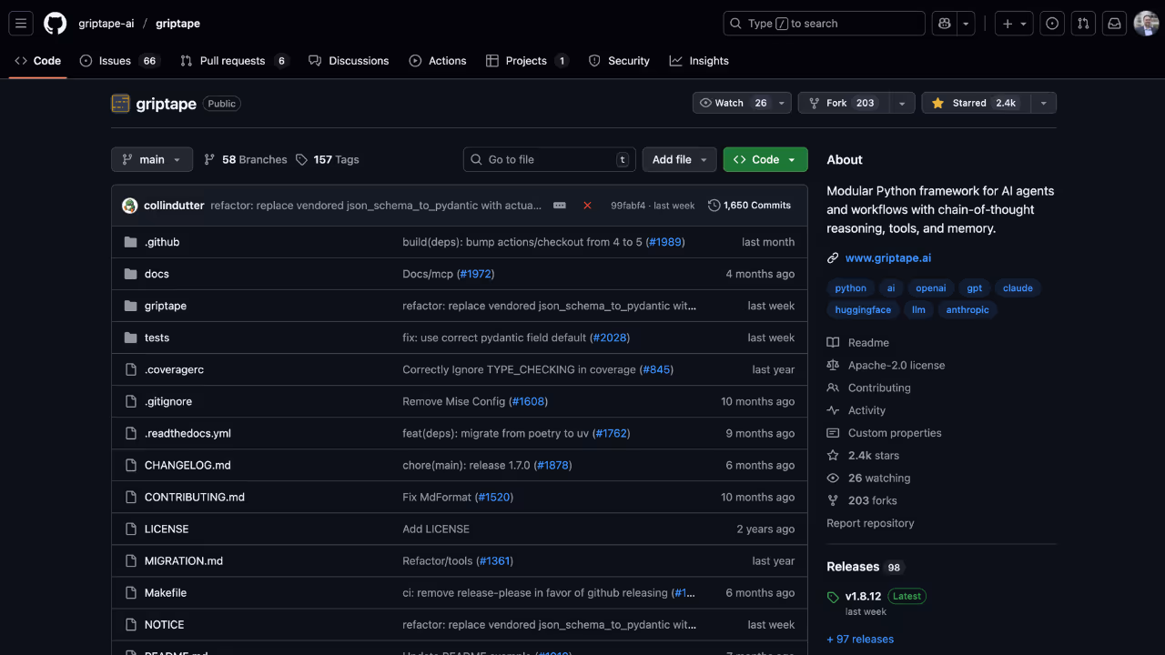Open the main branch selector
Screen dimensions: 1165x655
(151, 159)
